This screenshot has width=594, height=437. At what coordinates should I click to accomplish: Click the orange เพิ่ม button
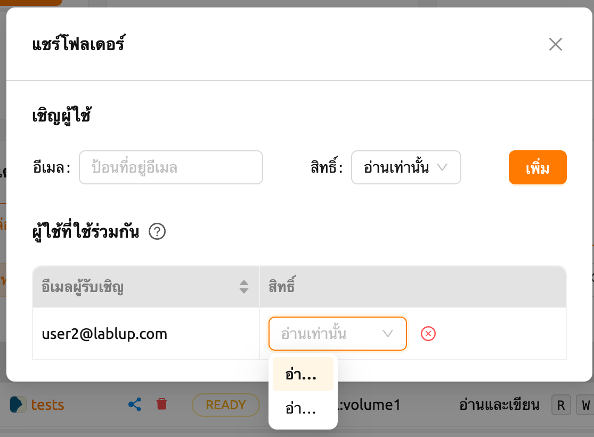point(538,167)
